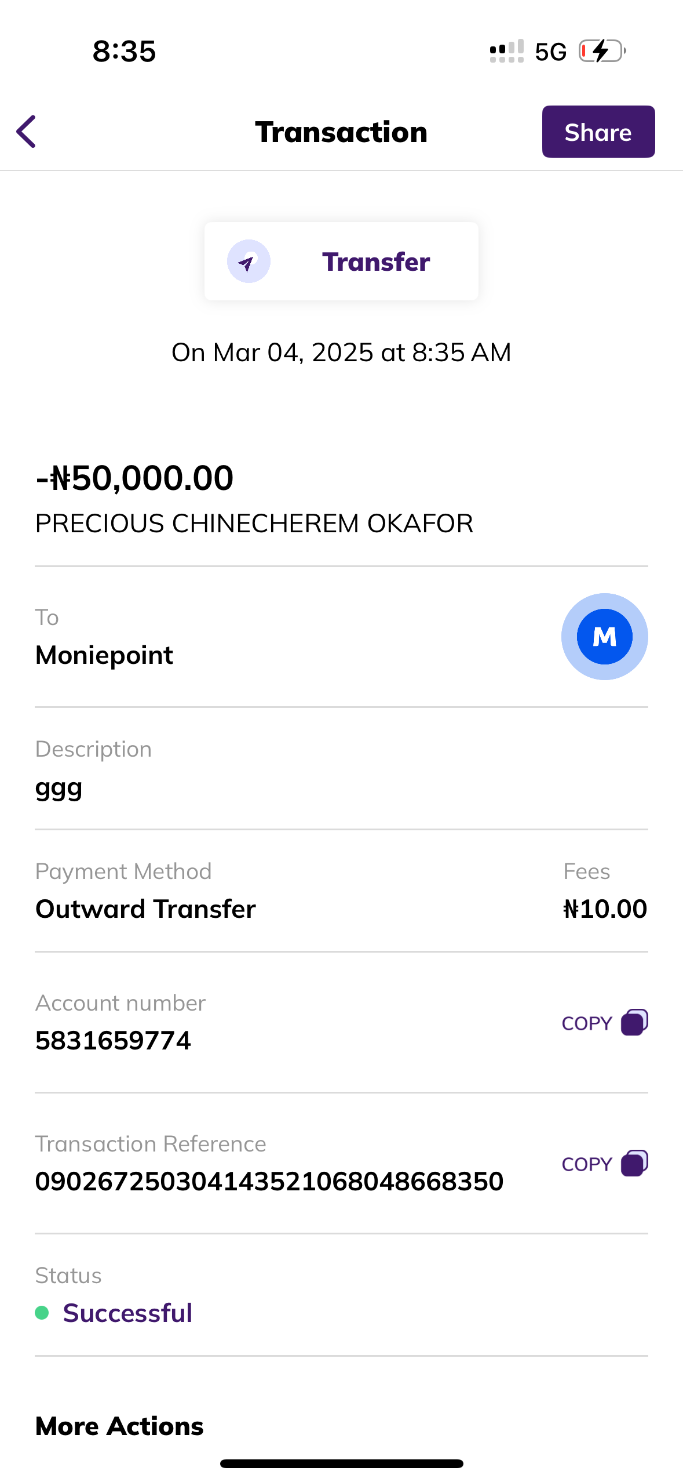
Task: Tap the back arrow chevron
Action: pos(27,132)
